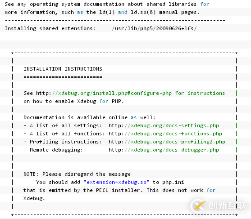Click the "extension=xdebug.so" string
This screenshot has width=251, height=219.
tap(116, 182)
